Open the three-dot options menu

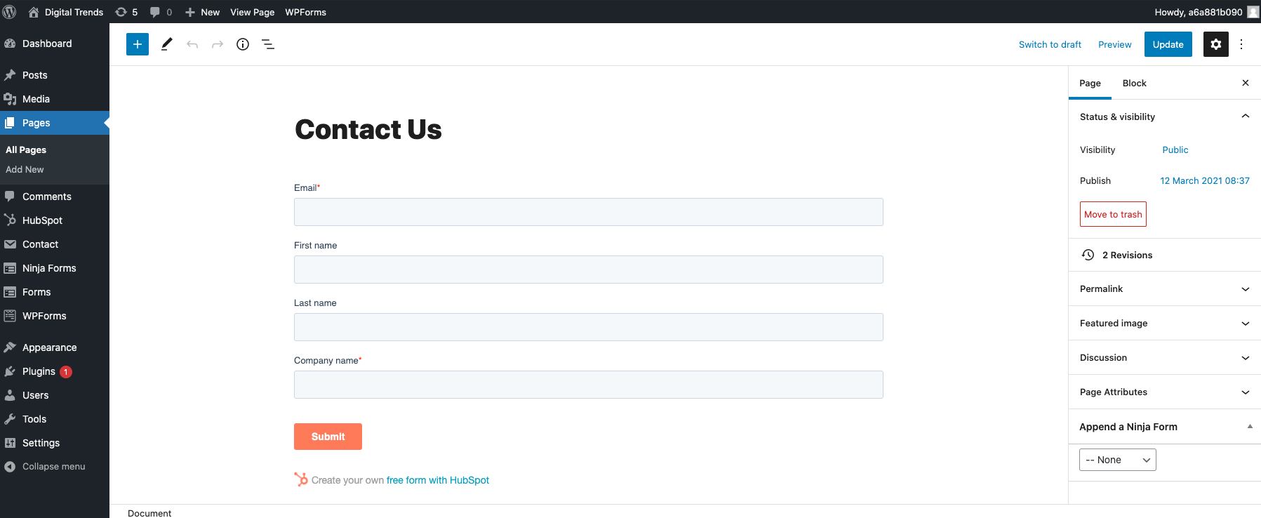pyautogui.click(x=1241, y=44)
